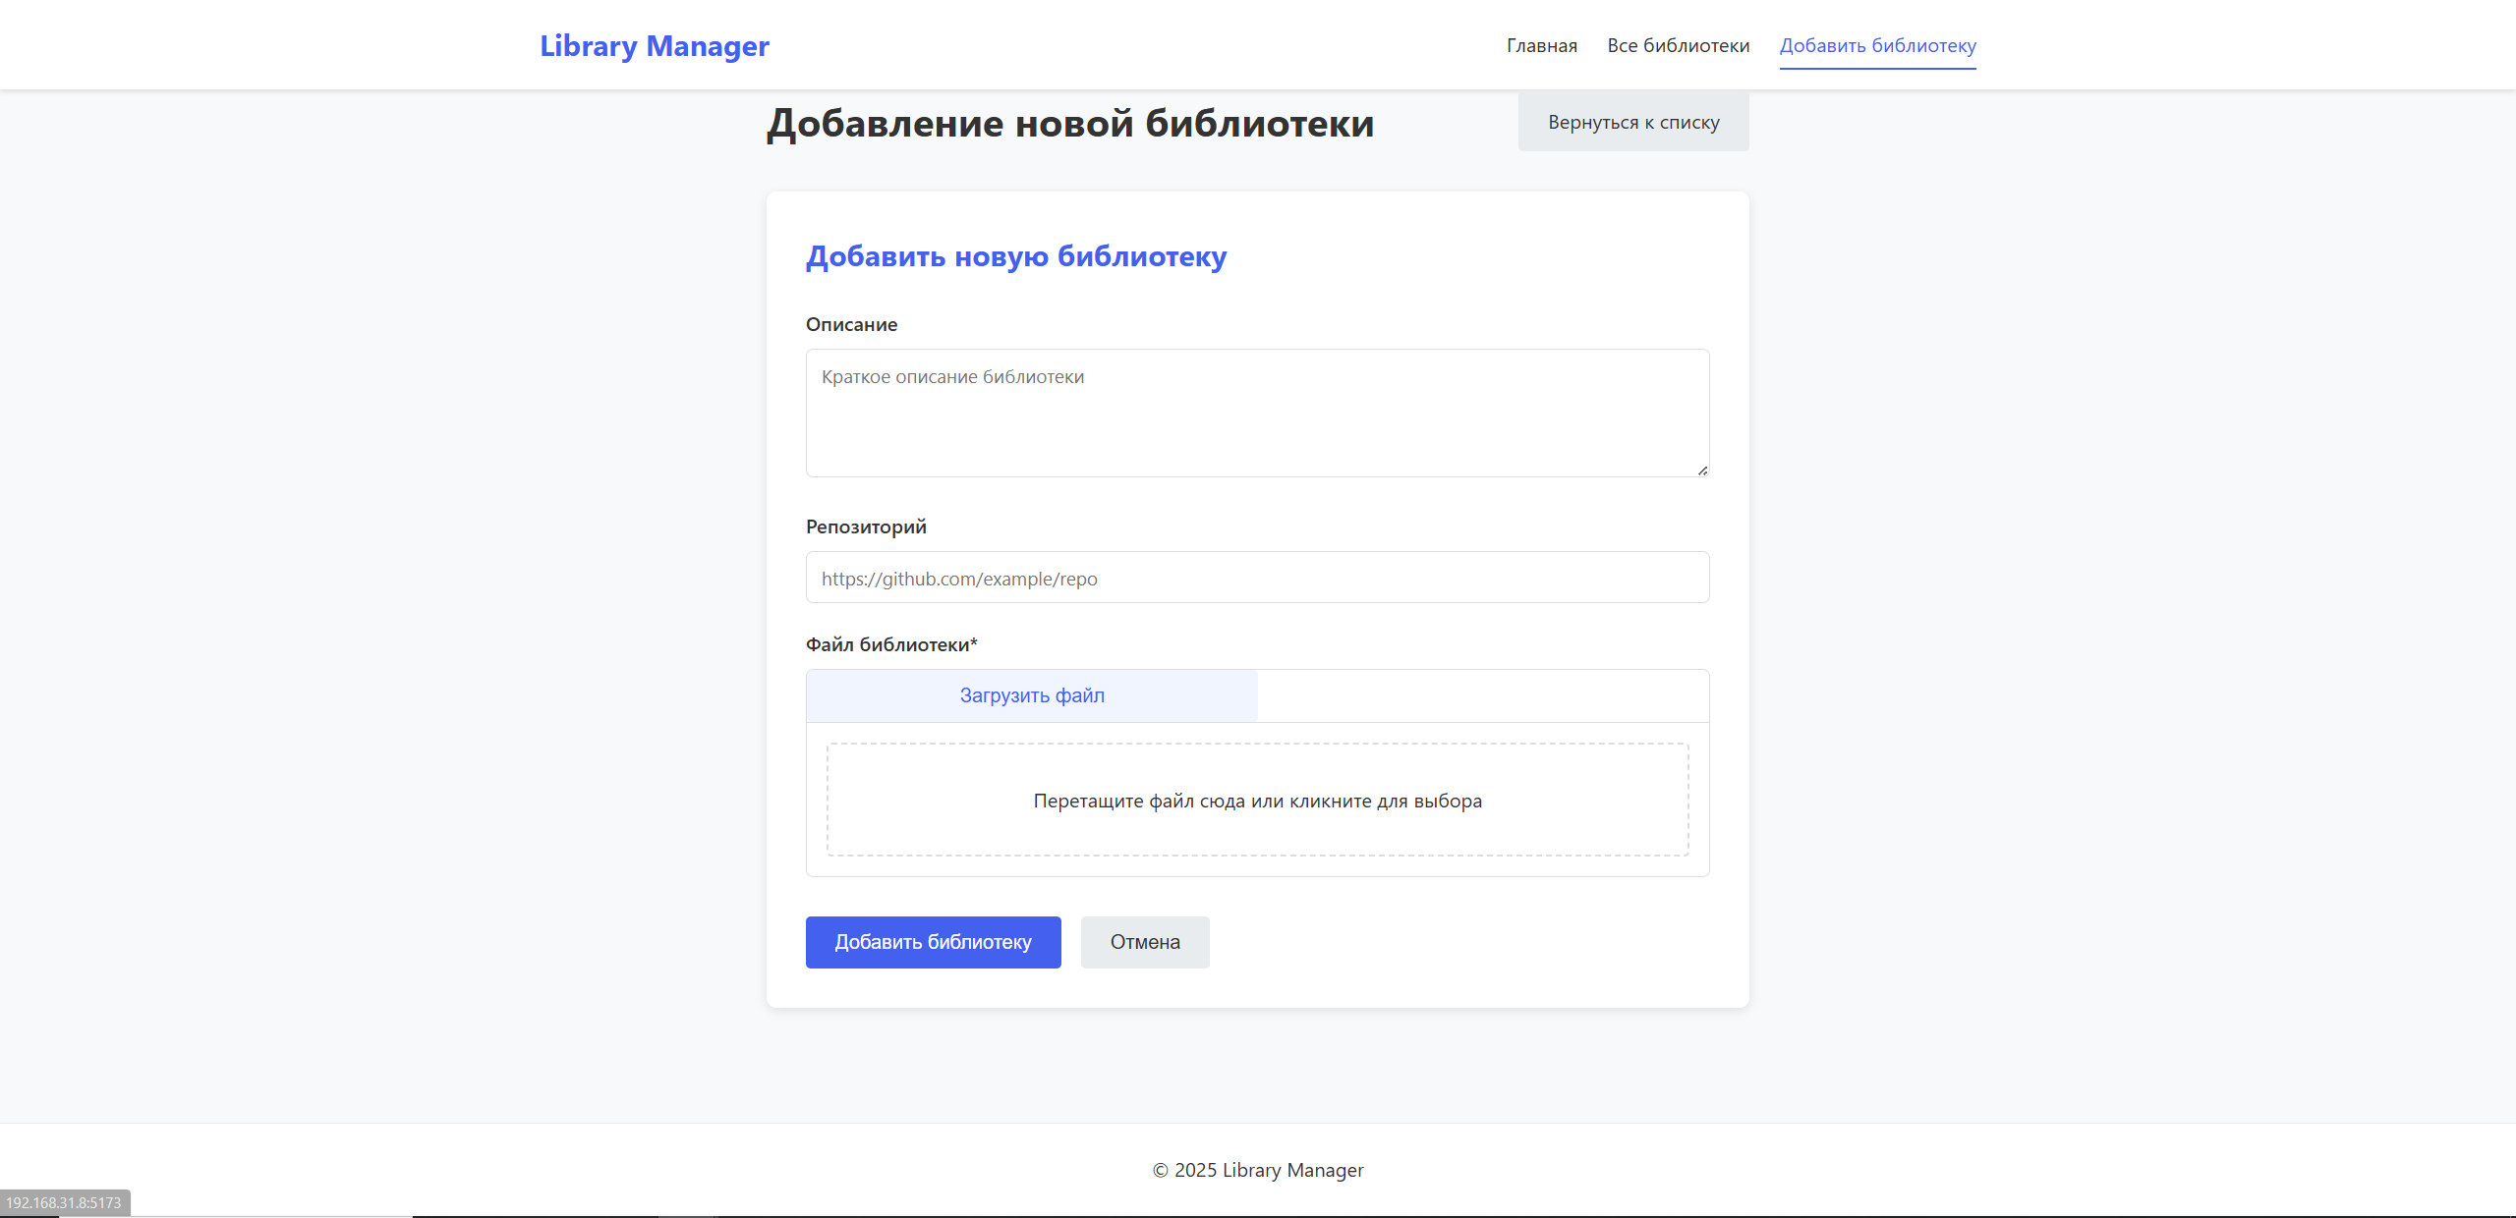Switch to the Загрузить файл tab
This screenshot has width=2516, height=1218.
pyautogui.click(x=1031, y=694)
